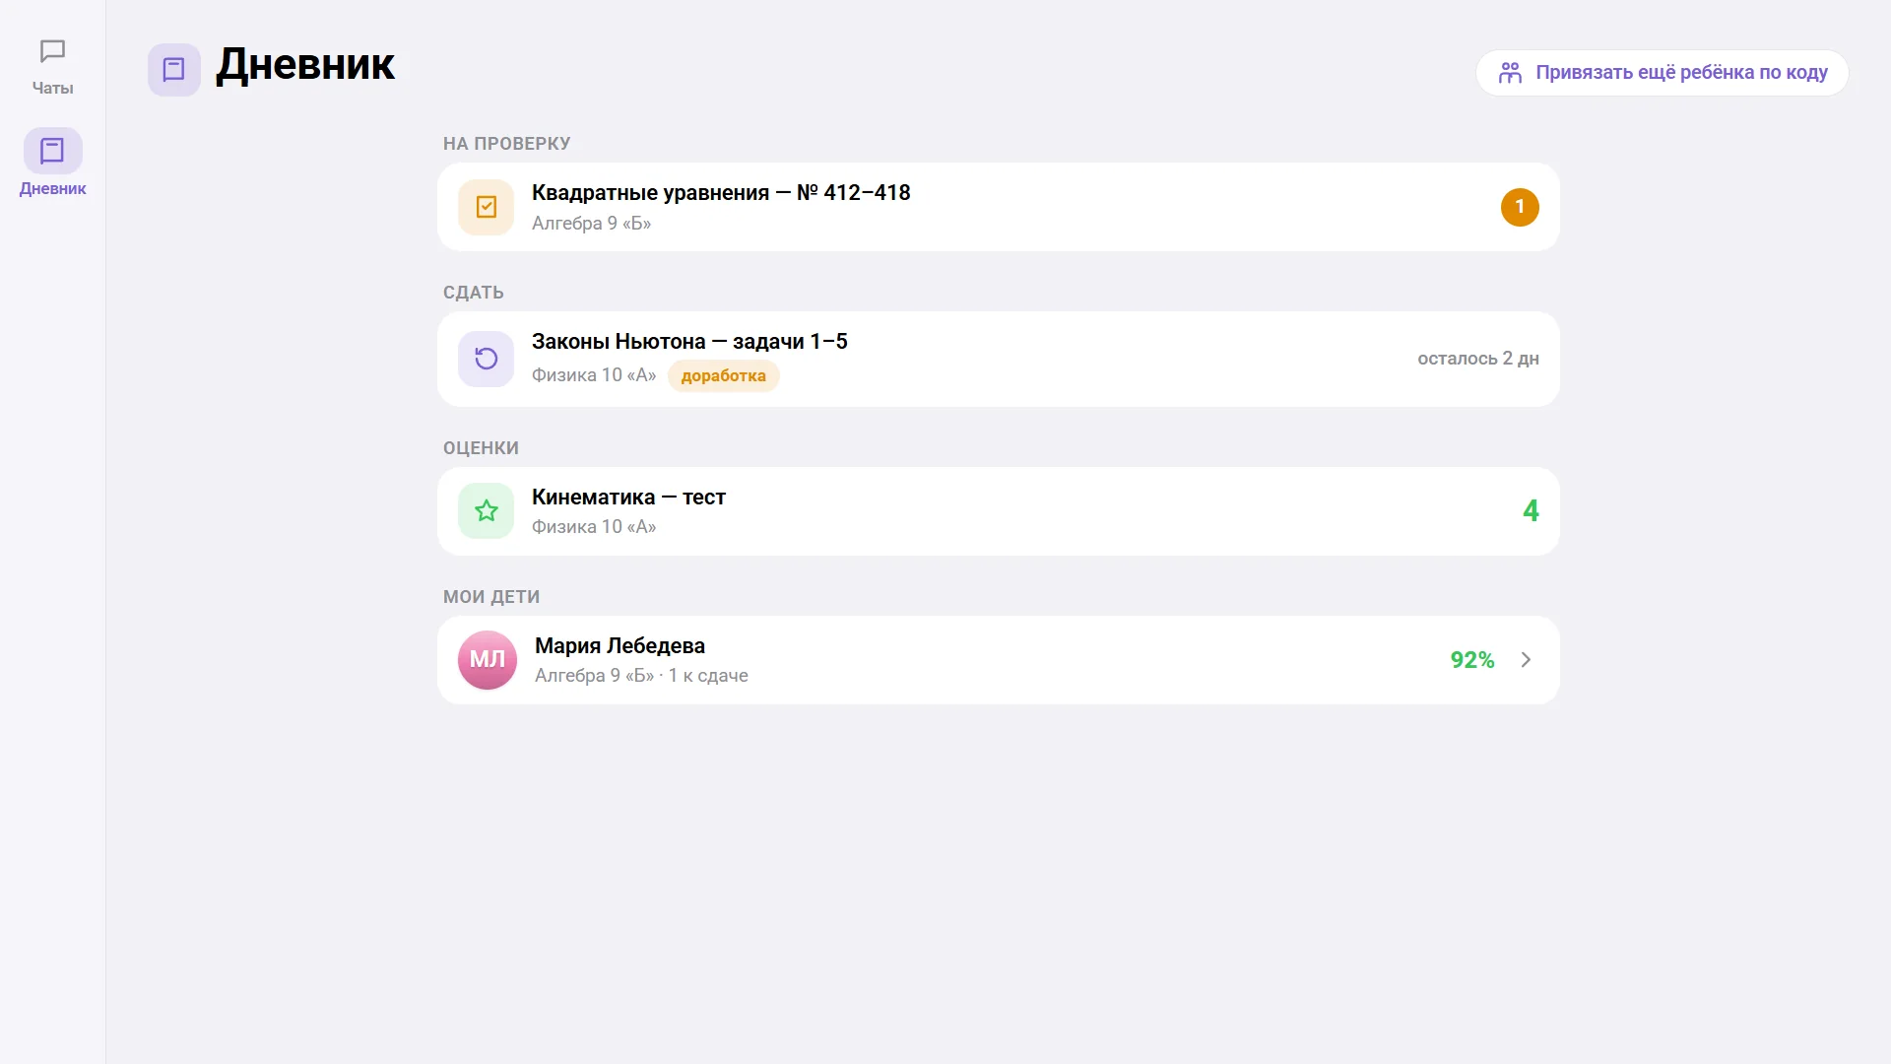Select the Дневник sidebar icon

click(x=52, y=151)
